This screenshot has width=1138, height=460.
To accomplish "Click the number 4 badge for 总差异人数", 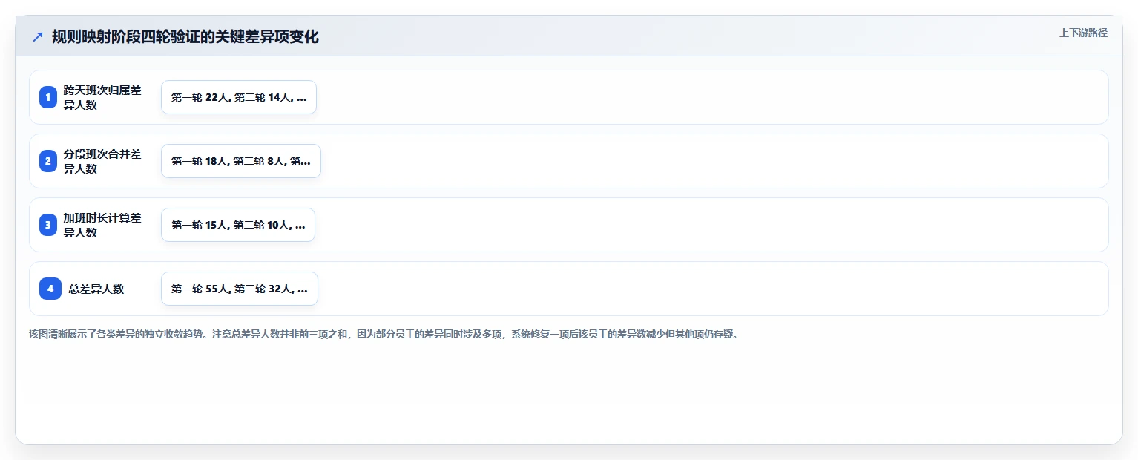I will (x=50, y=289).
